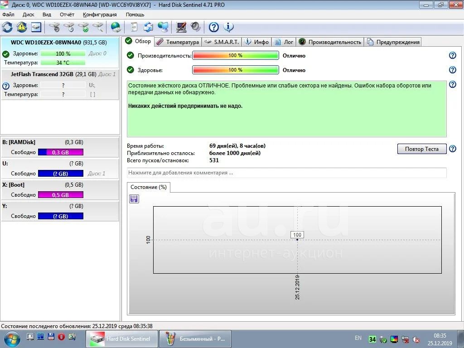
Task: Click the 100 data point label on chart
Action: point(297,235)
